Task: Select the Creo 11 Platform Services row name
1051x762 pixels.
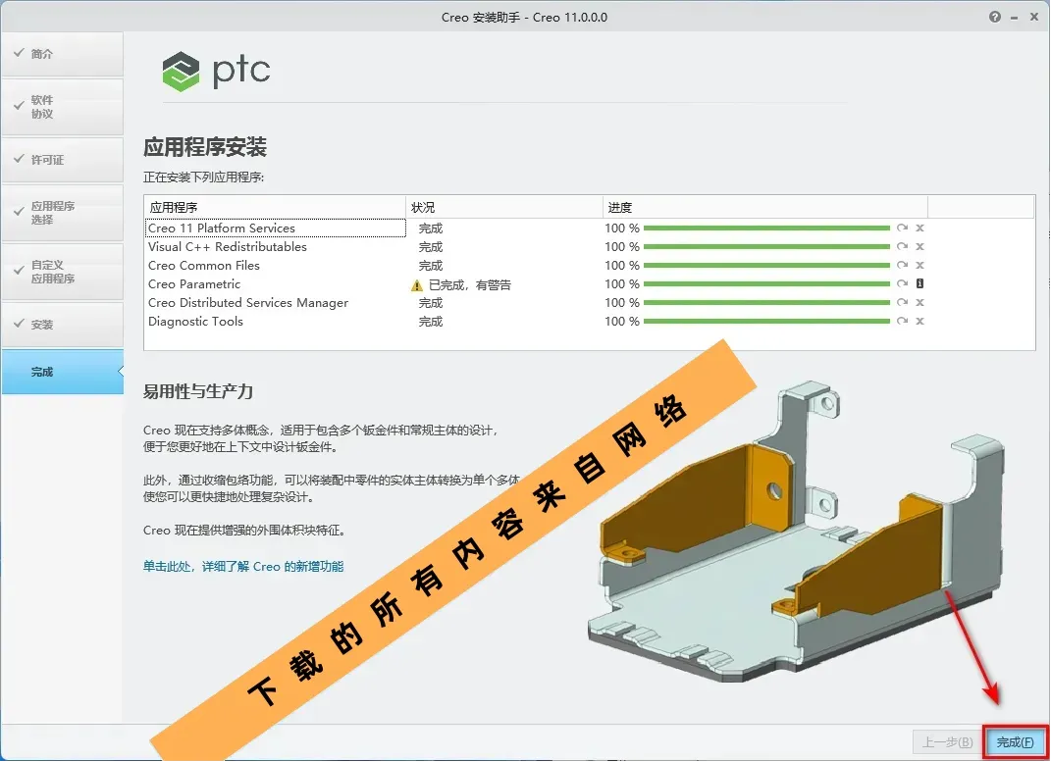Action: pos(221,229)
